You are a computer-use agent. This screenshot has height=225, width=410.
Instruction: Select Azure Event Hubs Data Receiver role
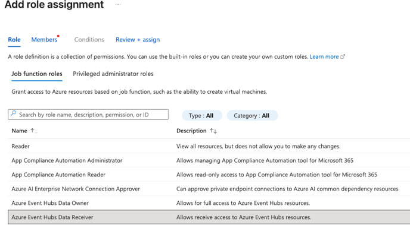point(209,217)
